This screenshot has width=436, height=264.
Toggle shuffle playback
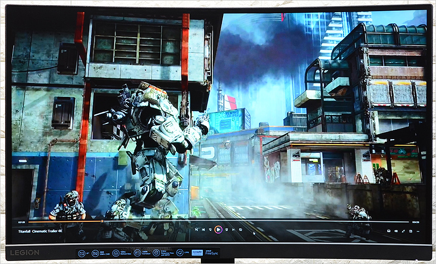click(197, 229)
